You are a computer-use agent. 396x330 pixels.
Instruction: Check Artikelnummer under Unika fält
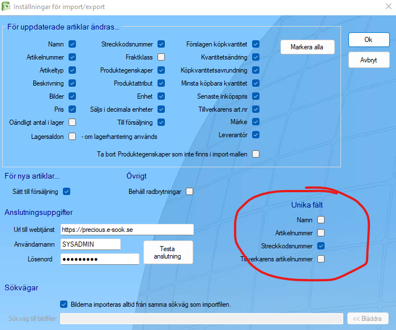[x=321, y=232]
